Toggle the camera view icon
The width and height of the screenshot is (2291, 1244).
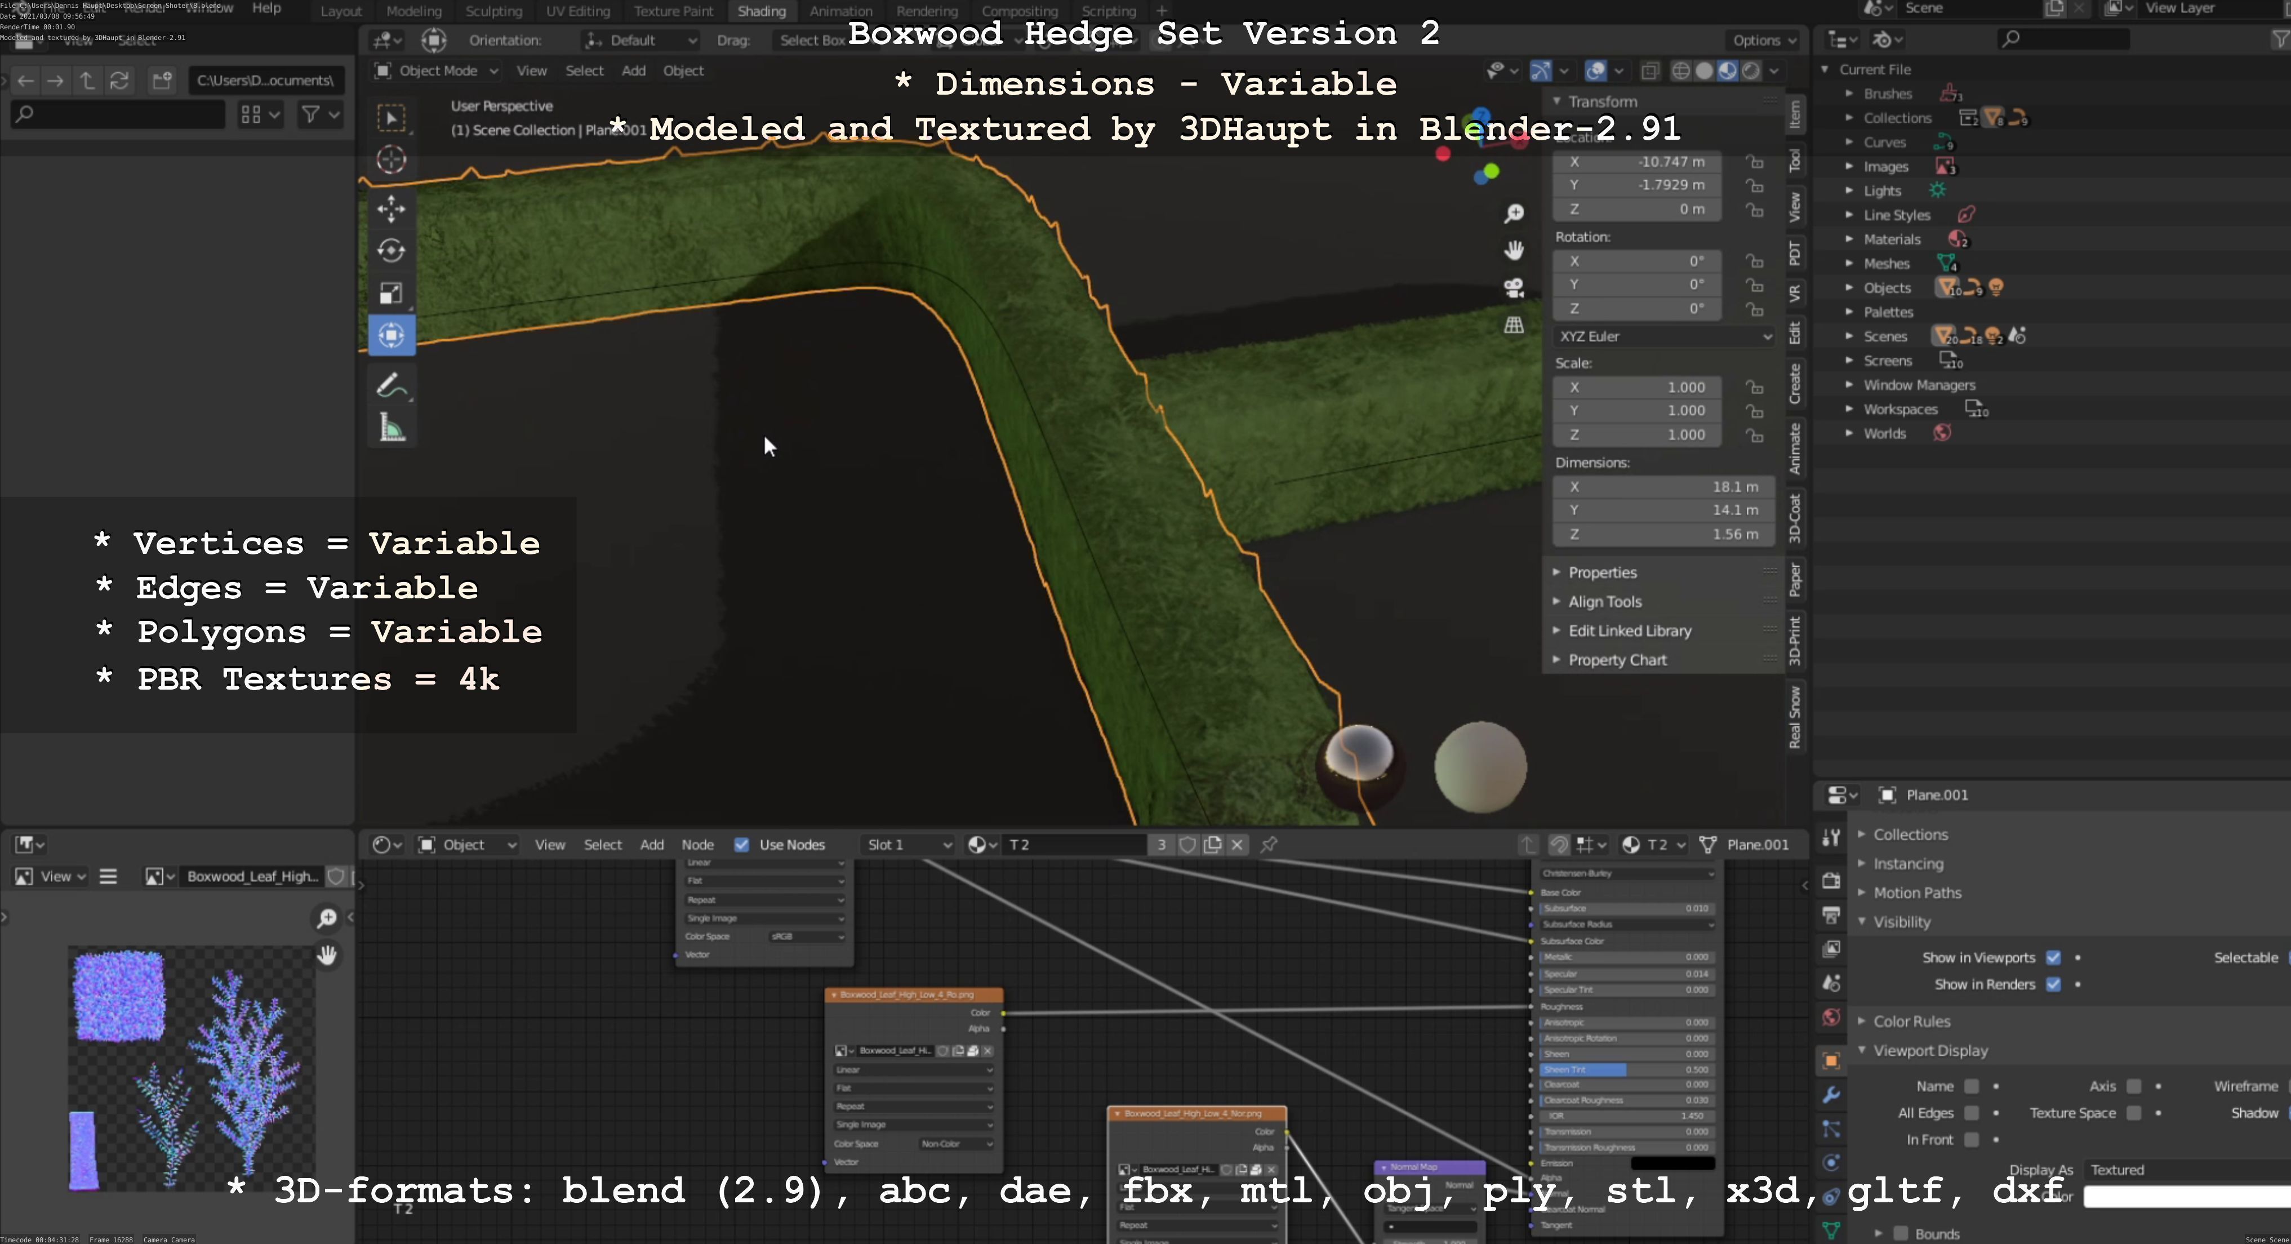coord(1514,288)
